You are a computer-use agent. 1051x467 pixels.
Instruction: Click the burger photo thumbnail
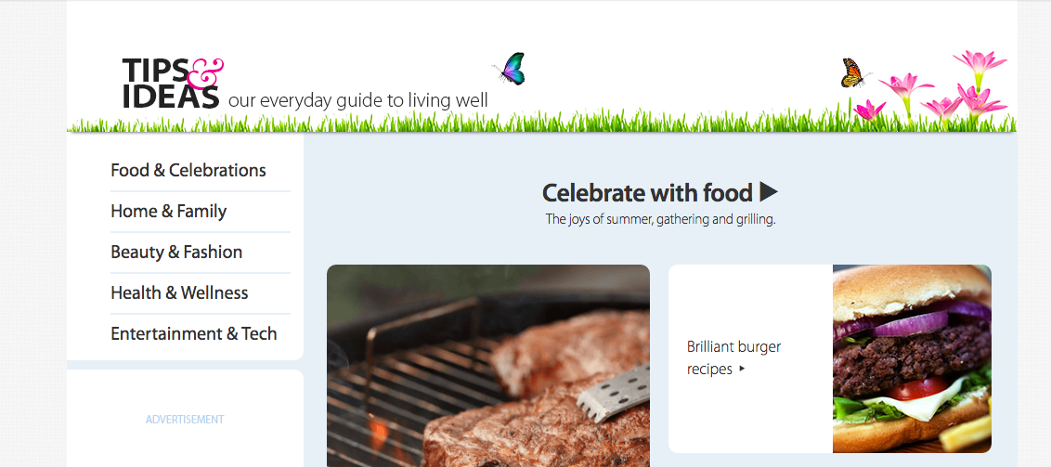[913, 358]
